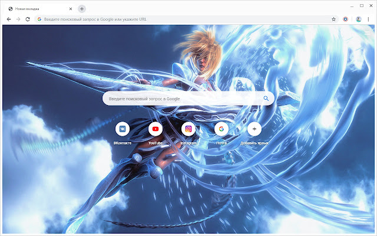Screen dimensions: 377x236
Task: Close the Новая вкладка tab
Action: tap(71, 9)
